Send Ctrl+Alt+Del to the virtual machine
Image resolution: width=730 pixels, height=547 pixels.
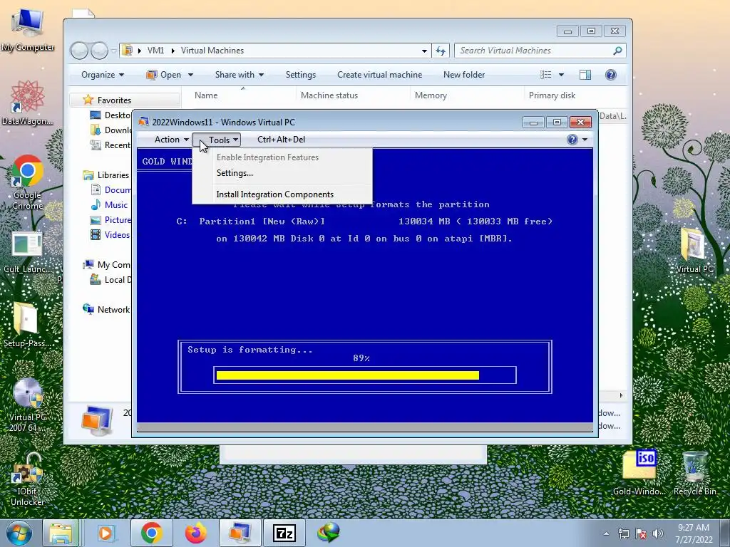click(281, 140)
